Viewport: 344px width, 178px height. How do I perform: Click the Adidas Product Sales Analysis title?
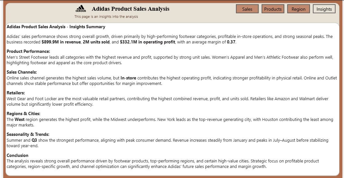point(130,9)
